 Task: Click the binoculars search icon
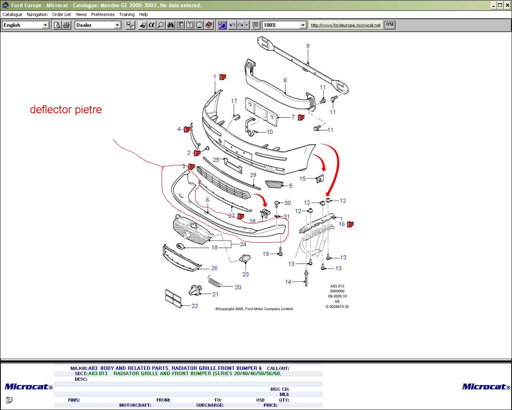[170, 25]
